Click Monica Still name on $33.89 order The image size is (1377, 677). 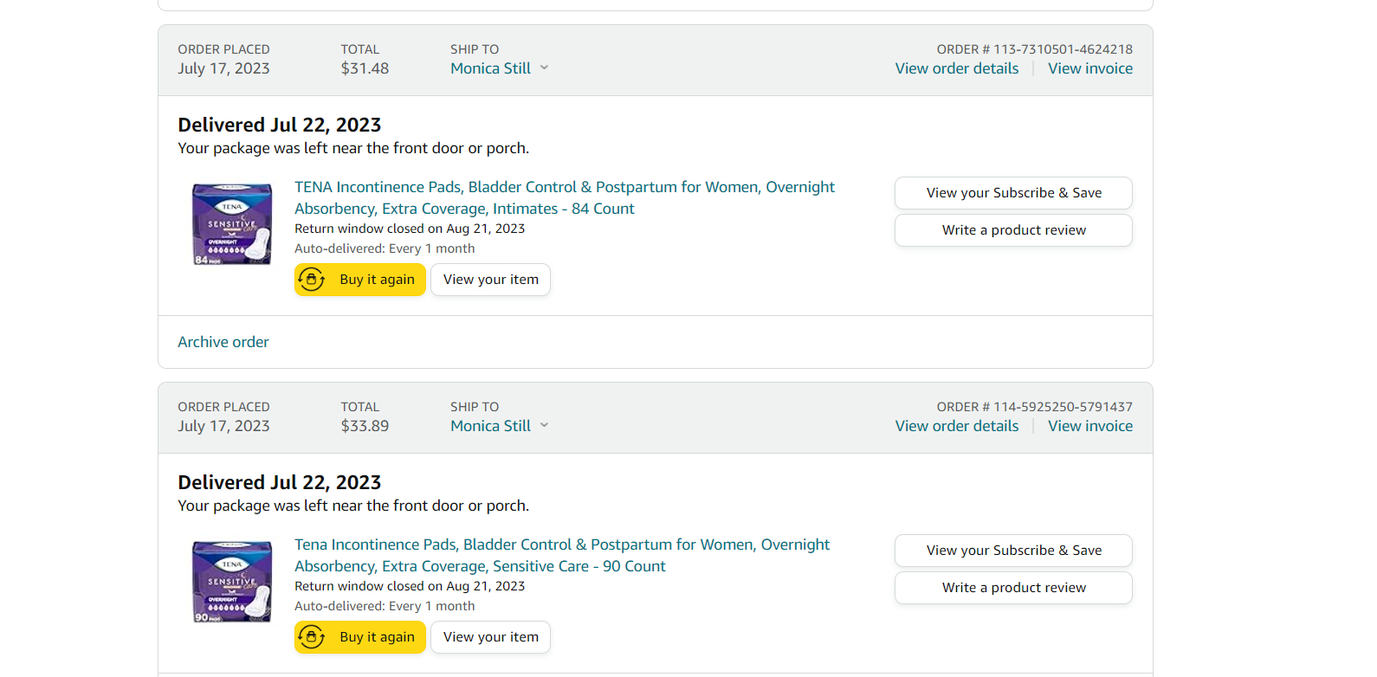[490, 426]
